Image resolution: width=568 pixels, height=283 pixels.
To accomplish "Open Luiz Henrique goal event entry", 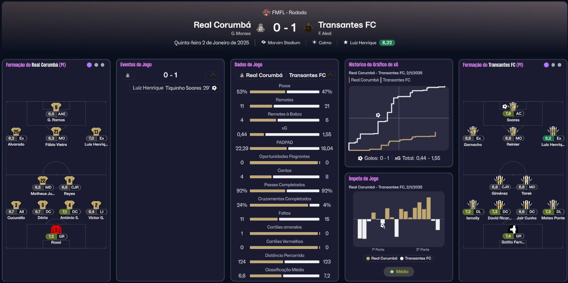I will [x=174, y=88].
